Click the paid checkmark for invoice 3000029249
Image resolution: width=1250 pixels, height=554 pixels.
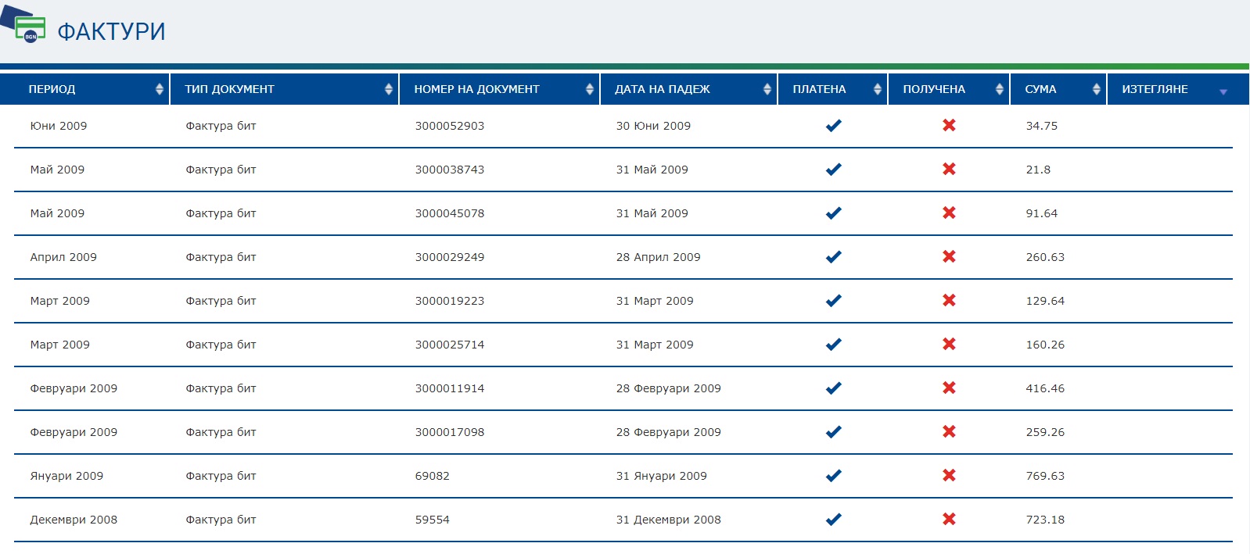tap(834, 257)
